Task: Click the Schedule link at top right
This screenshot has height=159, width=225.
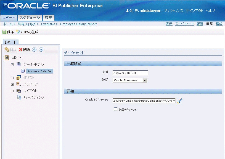Action: click(x=184, y=24)
